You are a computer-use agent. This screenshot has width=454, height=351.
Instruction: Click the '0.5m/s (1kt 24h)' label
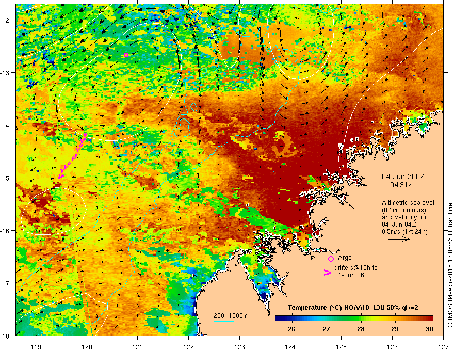click(x=405, y=232)
